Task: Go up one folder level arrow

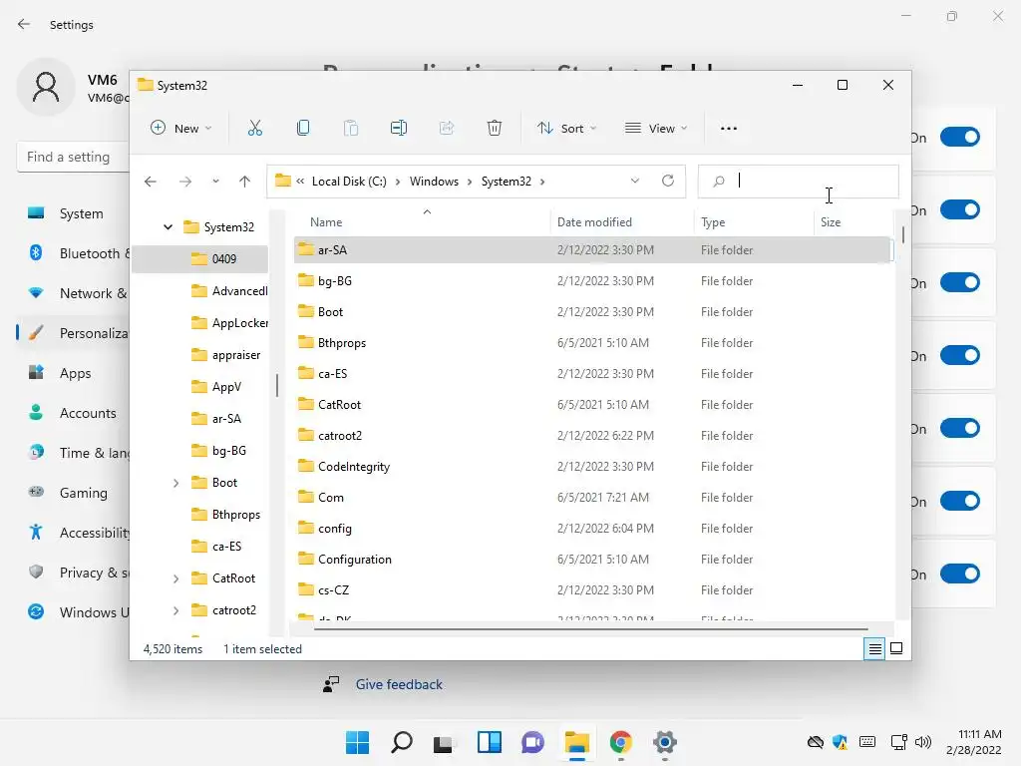Action: pyautogui.click(x=245, y=182)
